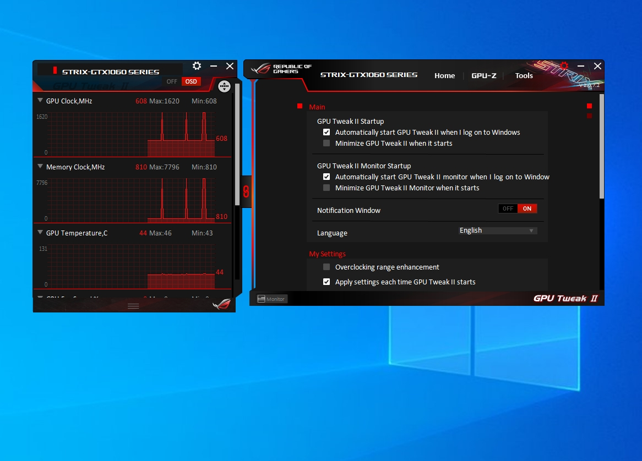
Task: Click the round move-arrows icon in monitor window
Action: 225,86
